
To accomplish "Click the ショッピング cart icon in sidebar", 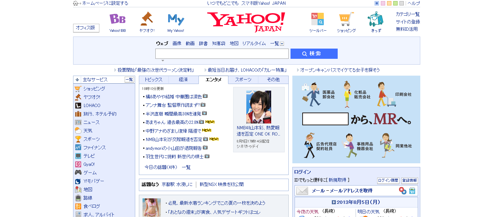I will point(78,89).
